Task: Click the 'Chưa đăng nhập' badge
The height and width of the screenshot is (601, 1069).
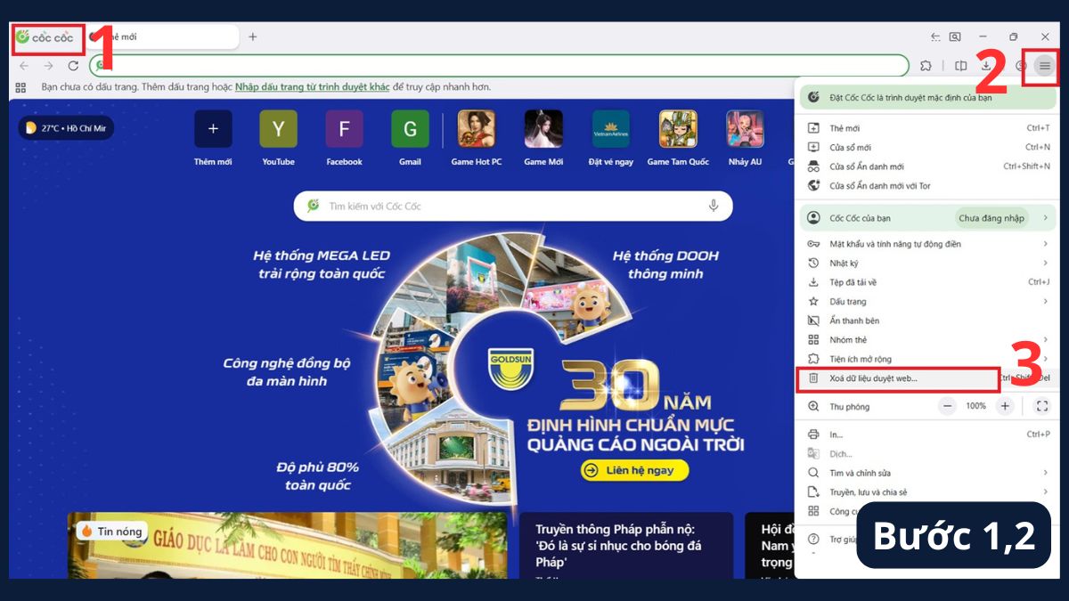Action: click(x=991, y=218)
